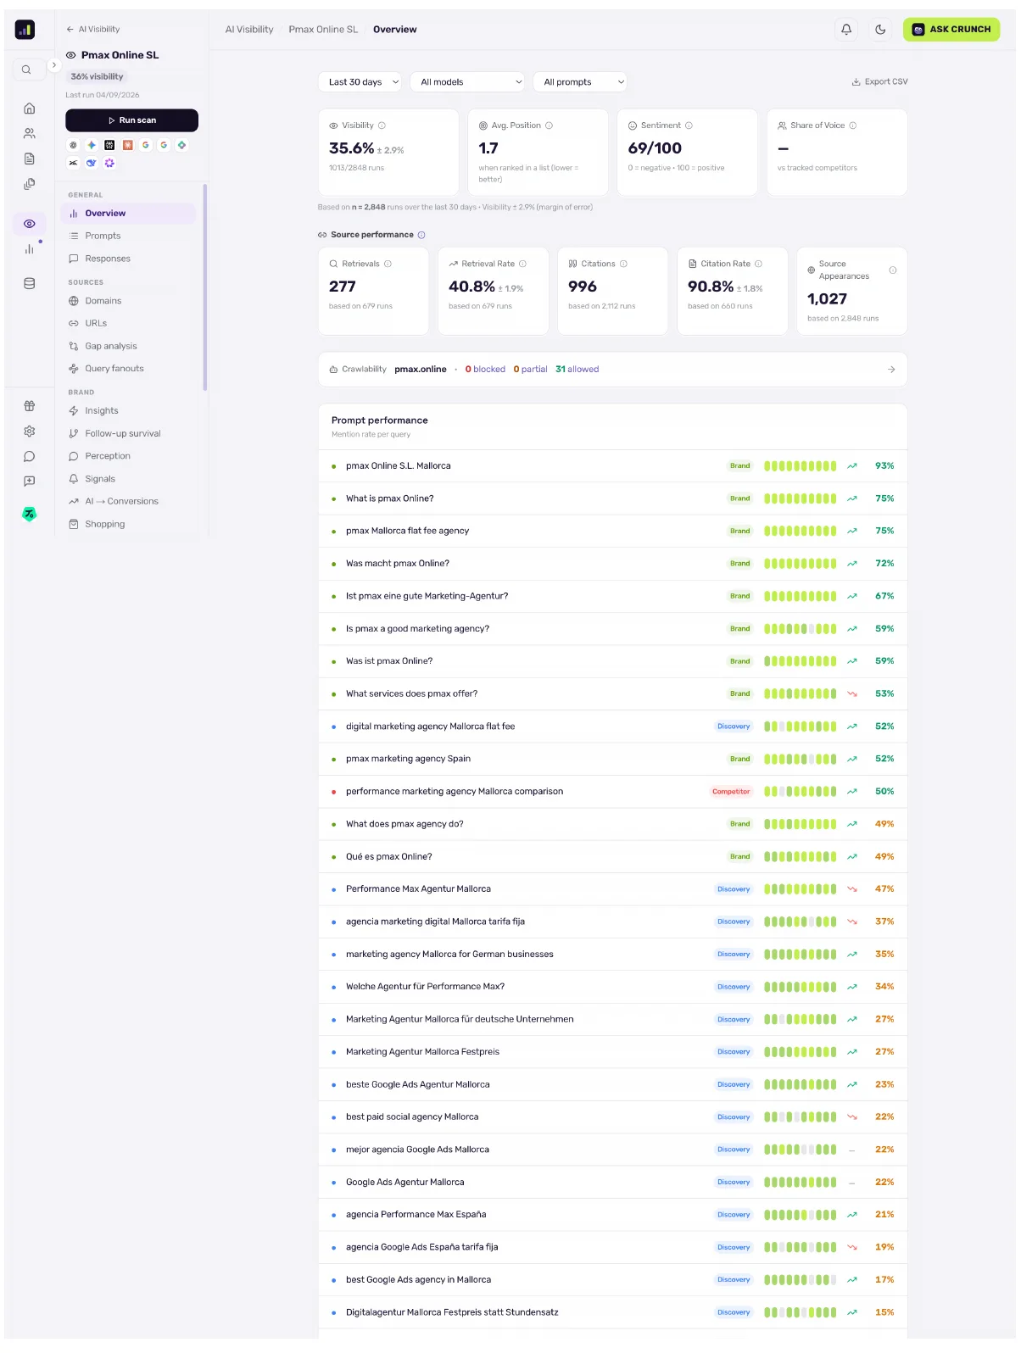Click the info icon next to Sentiment
The width and height of the screenshot is (1021, 1353).
[689, 125]
